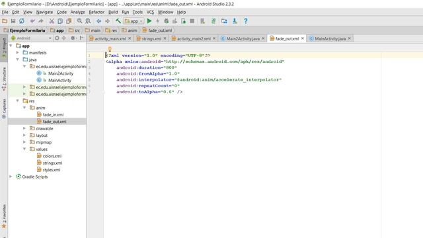Open the Navigate menu
The height and width of the screenshot is (238, 423).
(44, 12)
